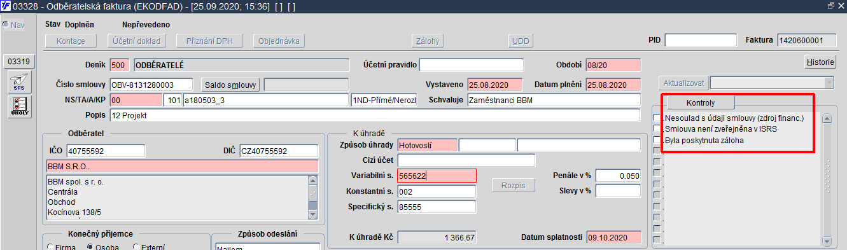Click the Zálohy button
847x250 pixels.
428,41
